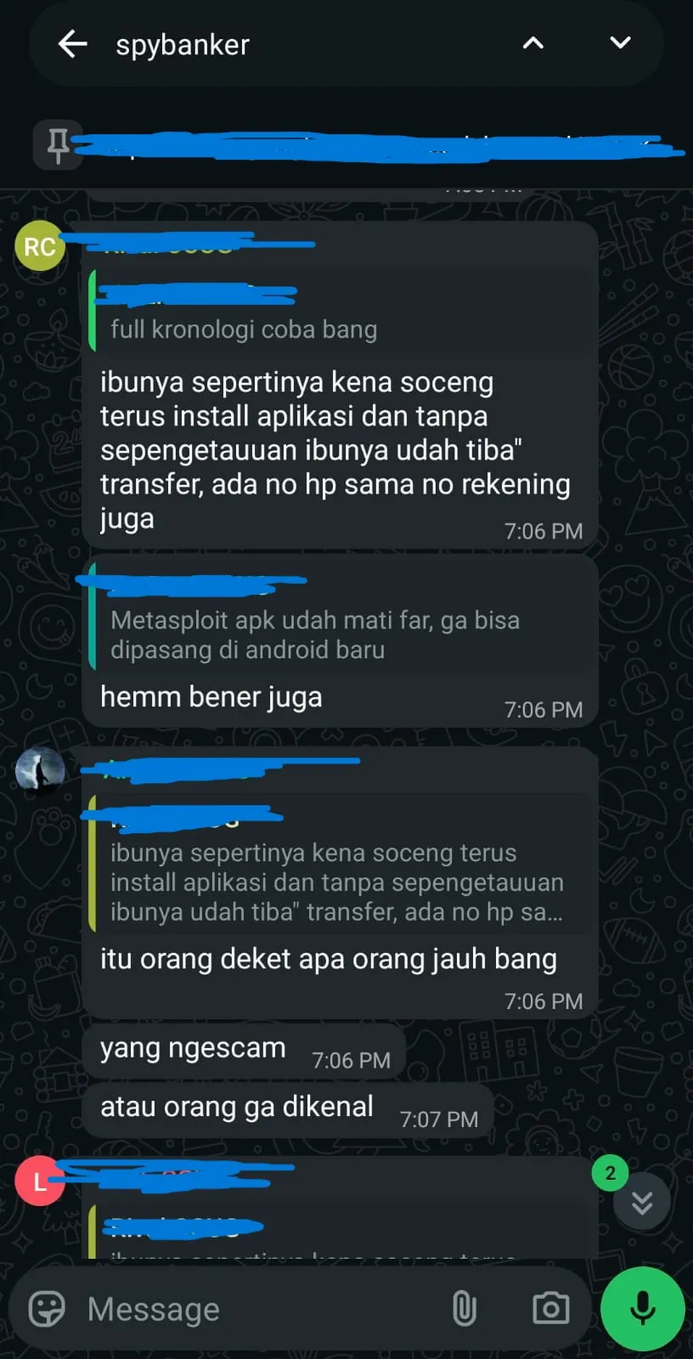Open the camera from message bar

551,1309
